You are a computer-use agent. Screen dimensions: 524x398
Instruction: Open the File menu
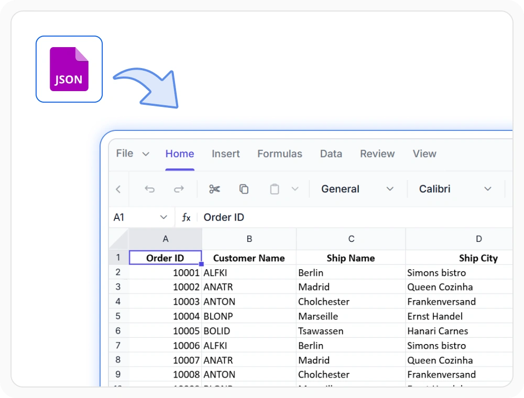pyautogui.click(x=133, y=153)
